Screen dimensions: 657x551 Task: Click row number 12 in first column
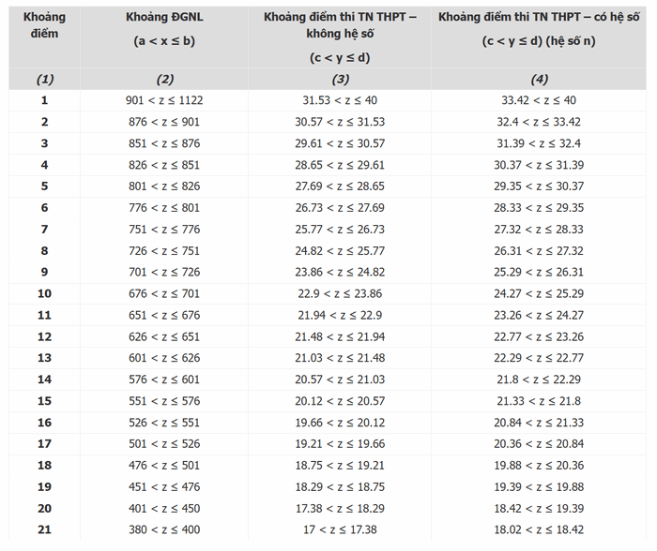coord(44,336)
